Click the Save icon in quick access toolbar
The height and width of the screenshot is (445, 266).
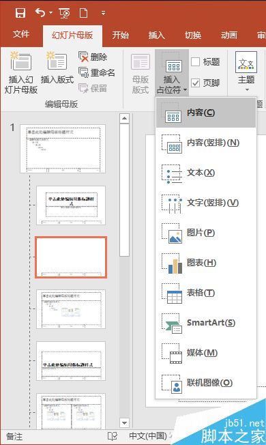click(20, 13)
